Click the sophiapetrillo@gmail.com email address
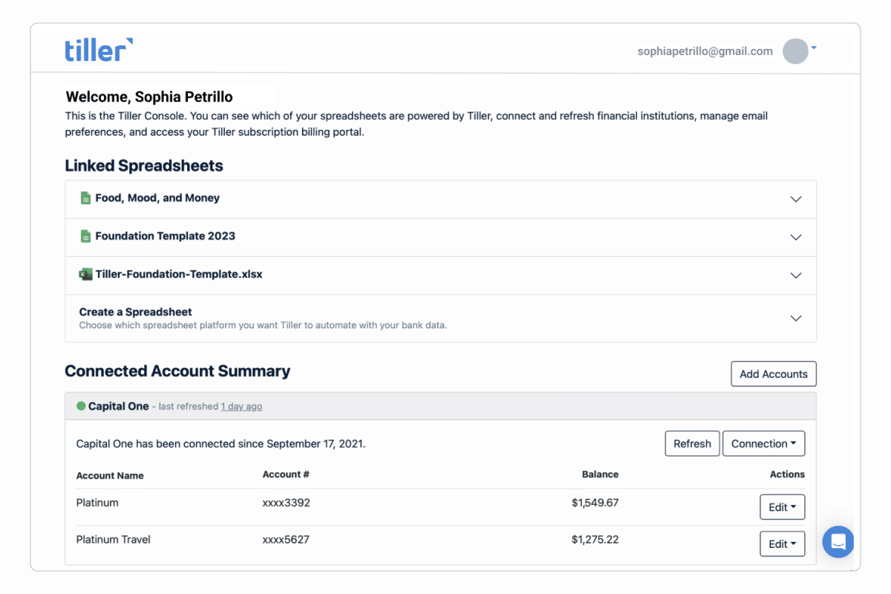Screen dimensions: 891x594 tap(705, 51)
